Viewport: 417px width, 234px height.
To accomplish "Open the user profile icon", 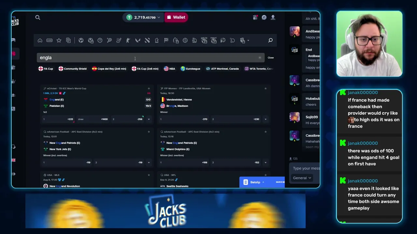I will (273, 18).
